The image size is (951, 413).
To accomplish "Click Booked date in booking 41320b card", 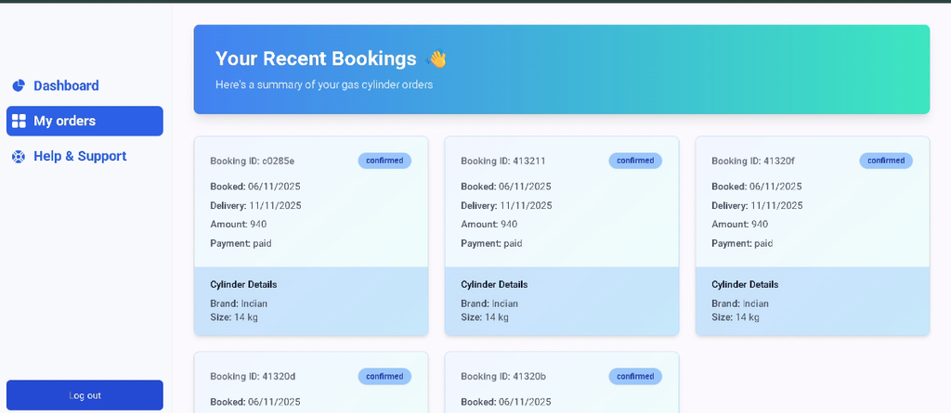I will pos(506,402).
